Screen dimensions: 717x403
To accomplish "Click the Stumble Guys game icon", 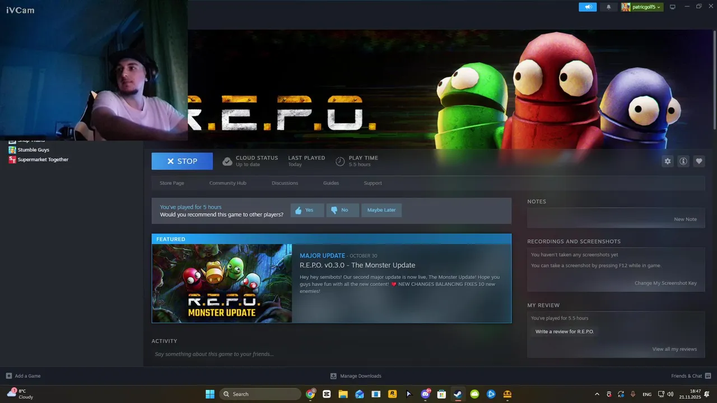I will point(12,150).
